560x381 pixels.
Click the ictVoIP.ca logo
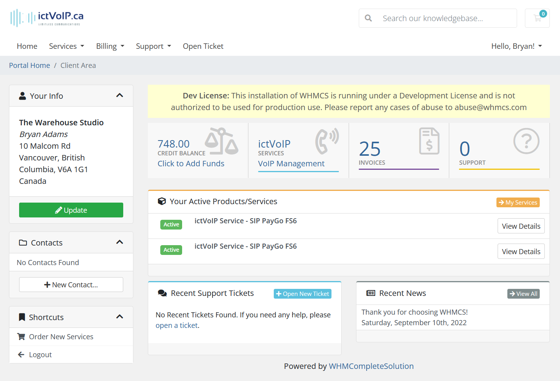coord(47,18)
